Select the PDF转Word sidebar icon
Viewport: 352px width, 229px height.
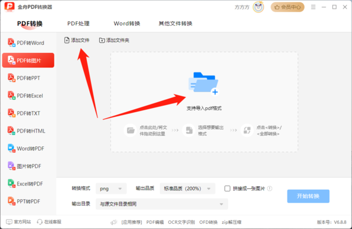(11, 42)
